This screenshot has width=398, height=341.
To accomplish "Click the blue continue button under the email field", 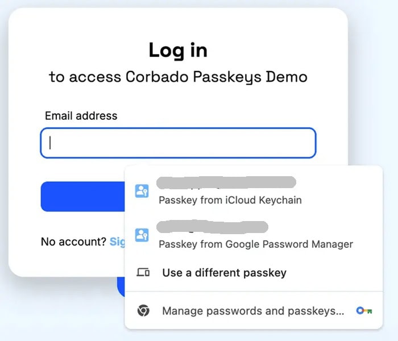I will pyautogui.click(x=83, y=197).
